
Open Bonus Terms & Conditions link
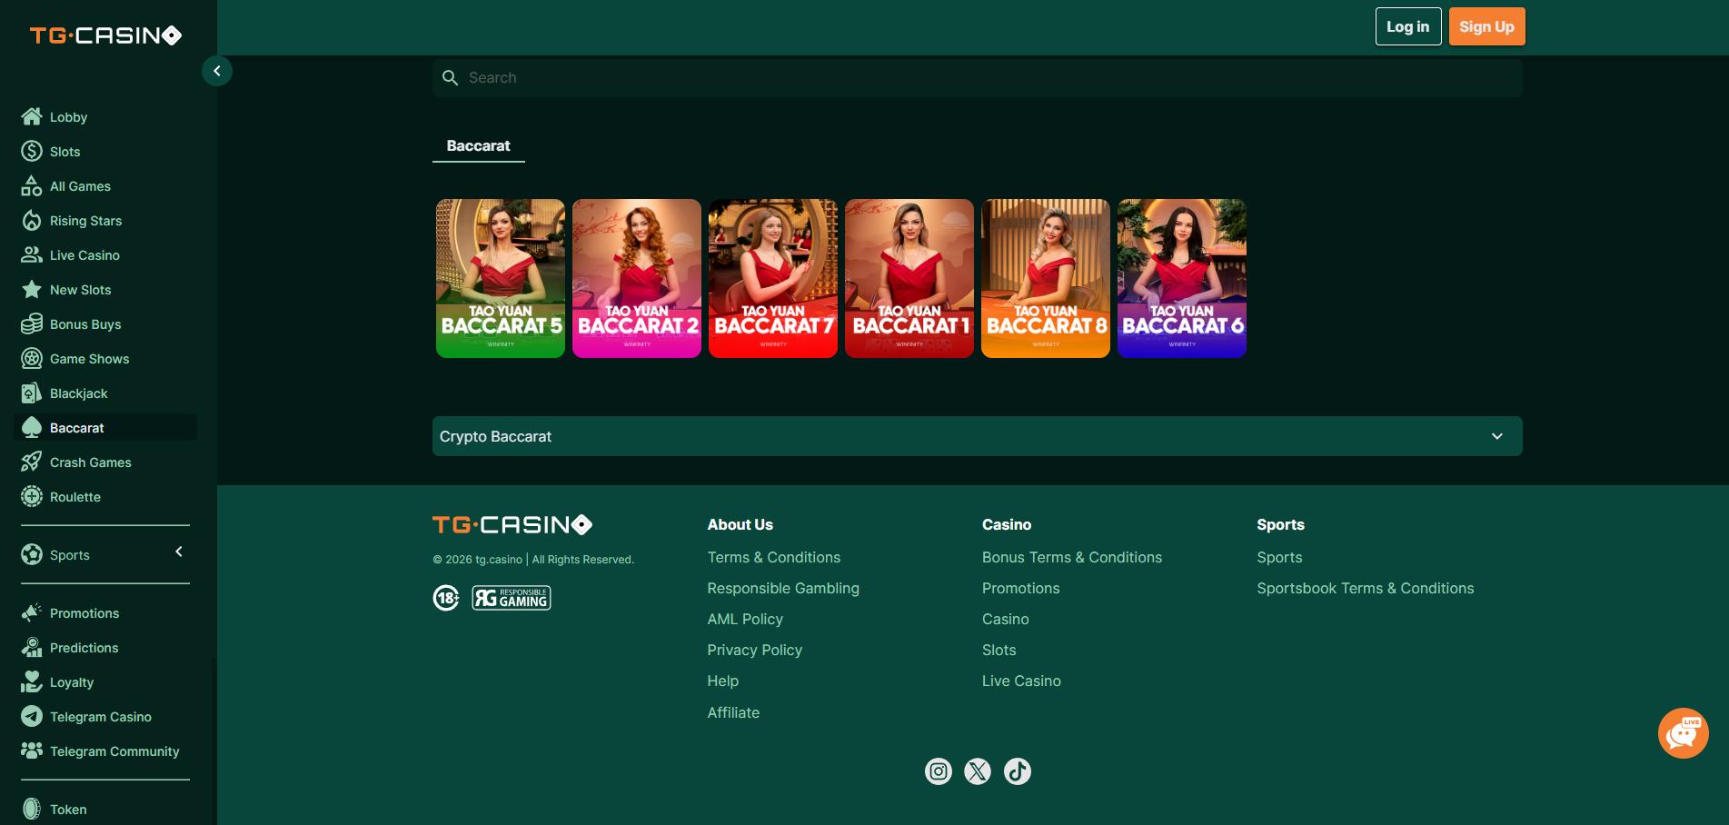pyautogui.click(x=1072, y=557)
